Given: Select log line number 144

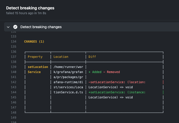Looking at the screenshot, I should [14, 92].
